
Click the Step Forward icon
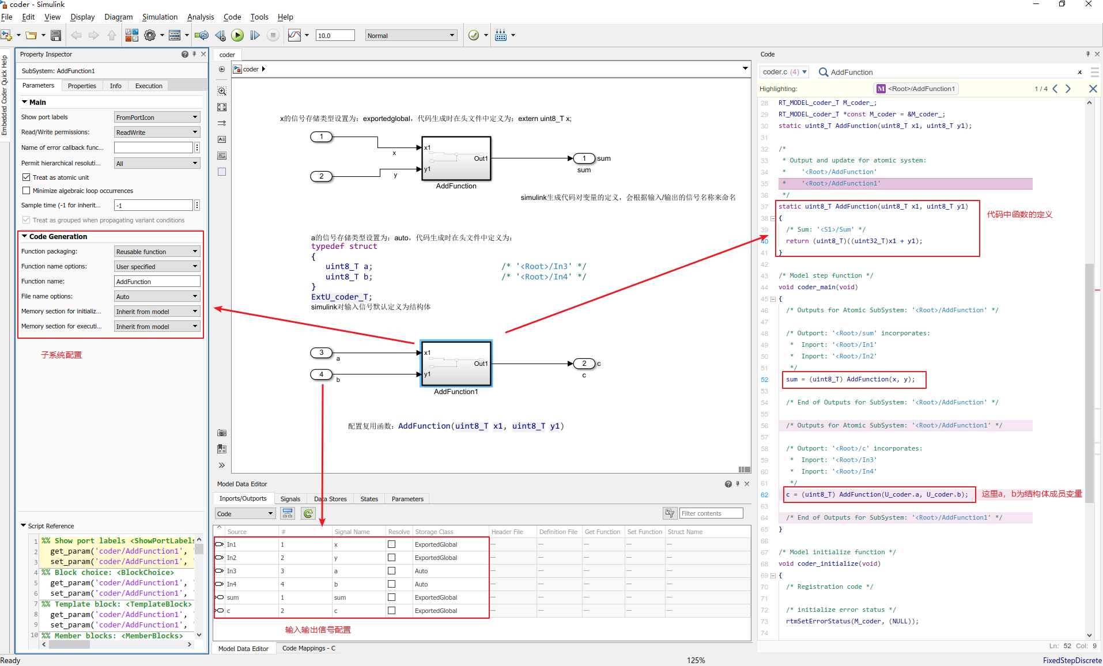(255, 36)
